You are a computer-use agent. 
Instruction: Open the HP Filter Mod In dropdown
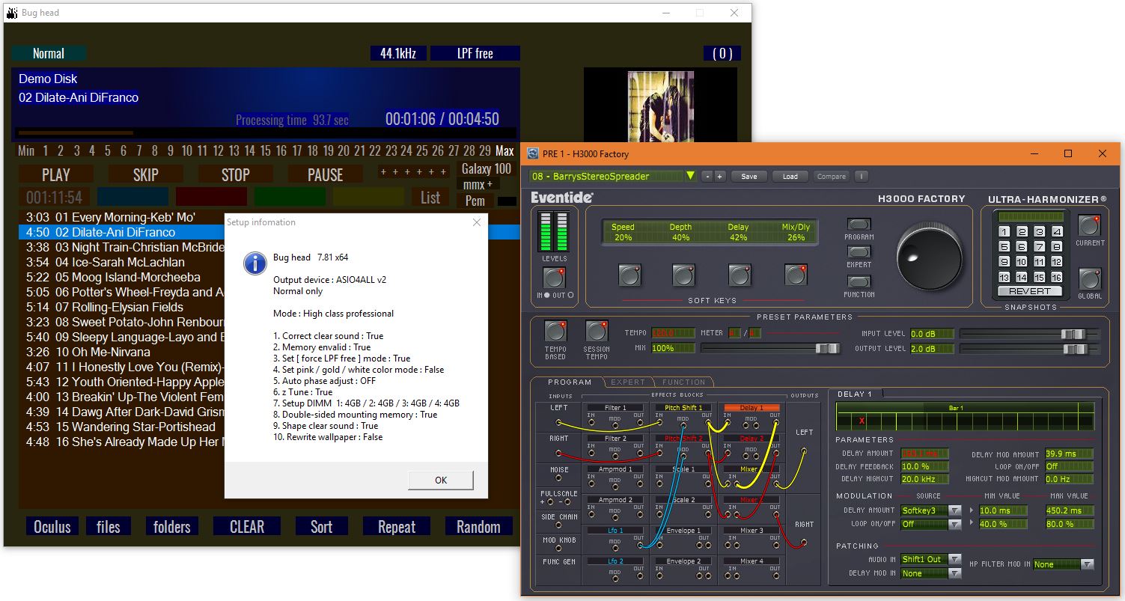tap(1088, 564)
